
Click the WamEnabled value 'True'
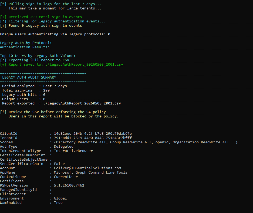click(x=58, y=202)
